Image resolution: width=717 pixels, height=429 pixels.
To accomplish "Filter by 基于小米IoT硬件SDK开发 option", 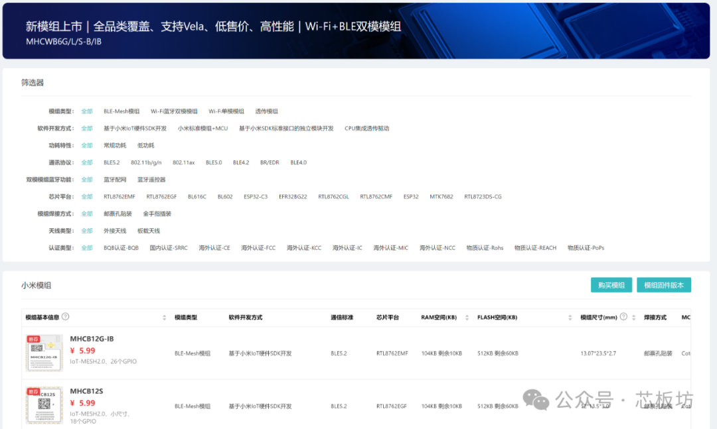I will [x=135, y=129].
